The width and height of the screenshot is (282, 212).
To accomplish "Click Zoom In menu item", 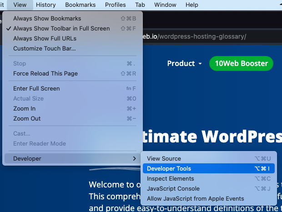I will (24, 109).
